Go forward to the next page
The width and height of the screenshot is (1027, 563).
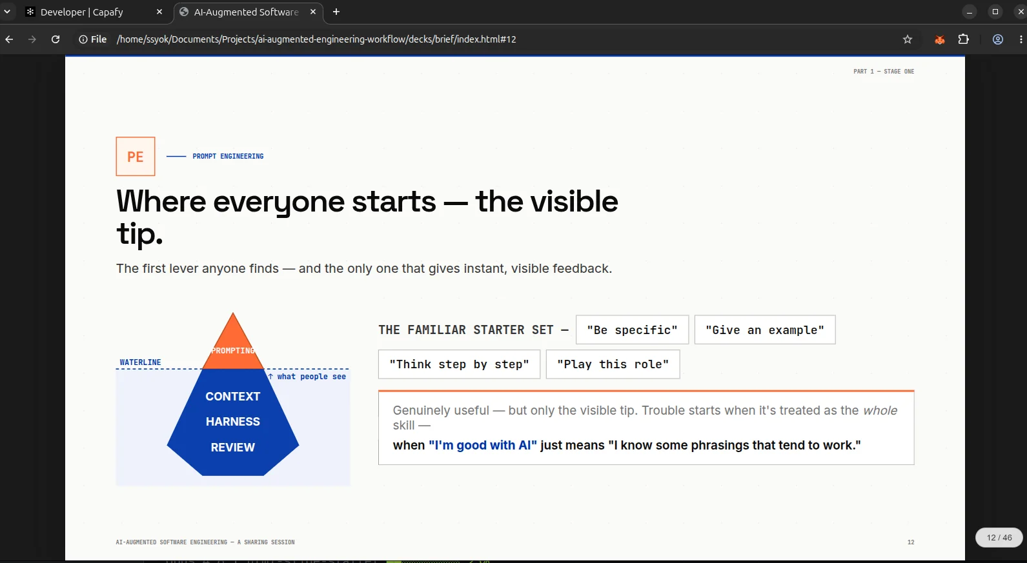tap(32, 39)
